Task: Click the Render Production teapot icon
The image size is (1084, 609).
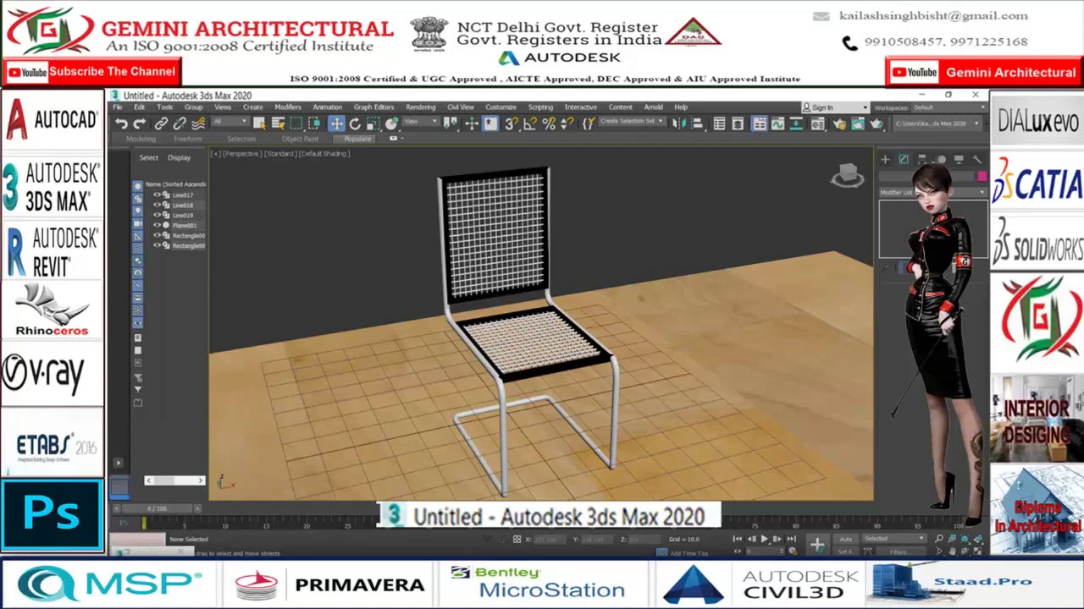Action: pyautogui.click(x=876, y=124)
